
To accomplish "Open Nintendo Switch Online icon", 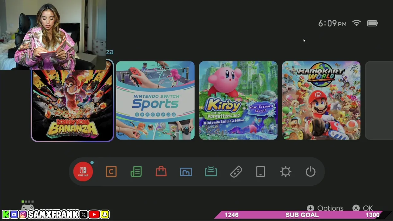I will 83,171.
